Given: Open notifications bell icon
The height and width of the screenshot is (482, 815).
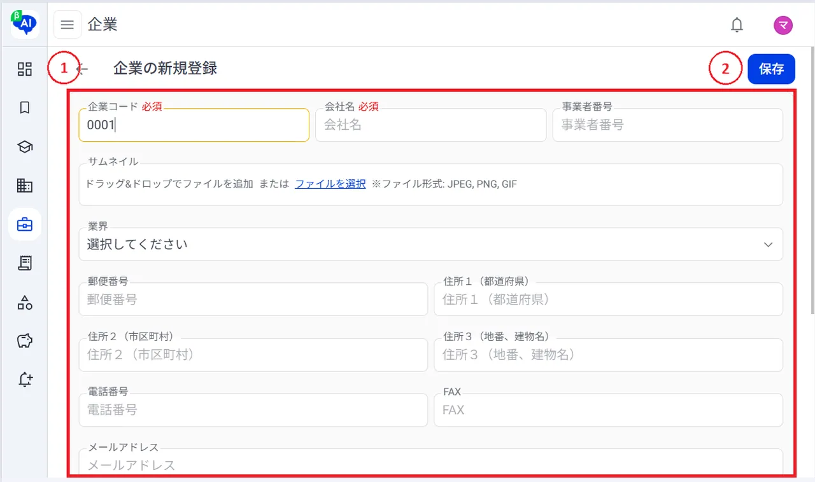Looking at the screenshot, I should 737,25.
